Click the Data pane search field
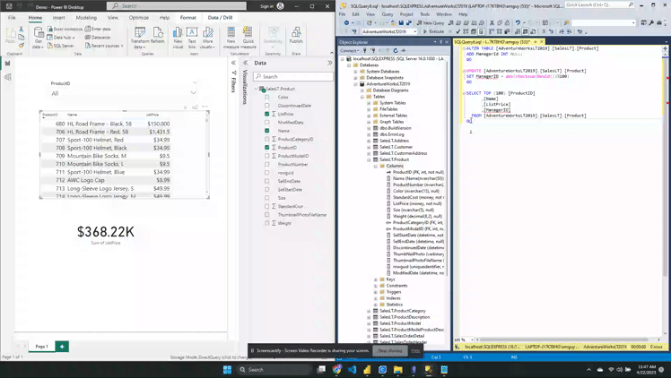This screenshot has height=378, width=671. [x=293, y=76]
